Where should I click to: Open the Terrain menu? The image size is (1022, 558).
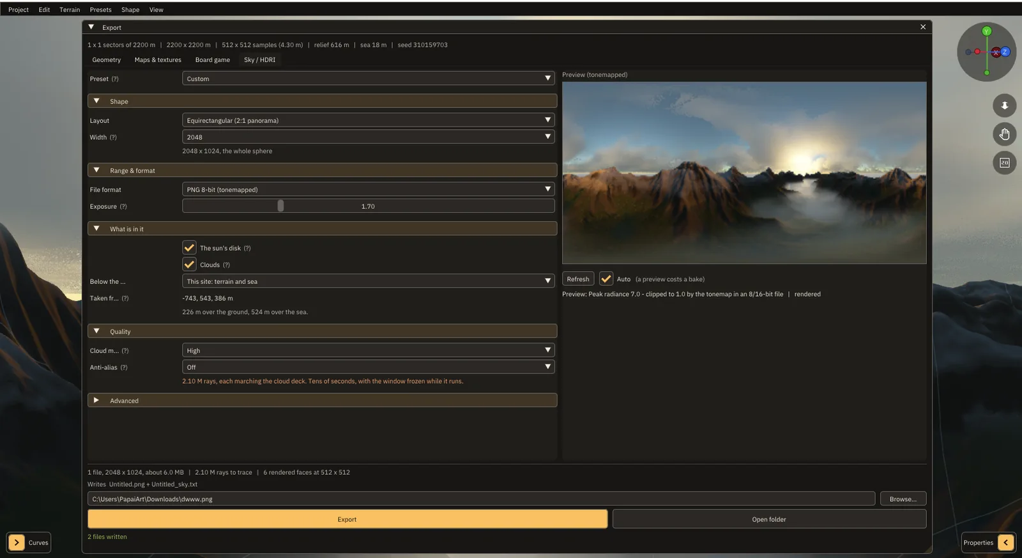(70, 10)
